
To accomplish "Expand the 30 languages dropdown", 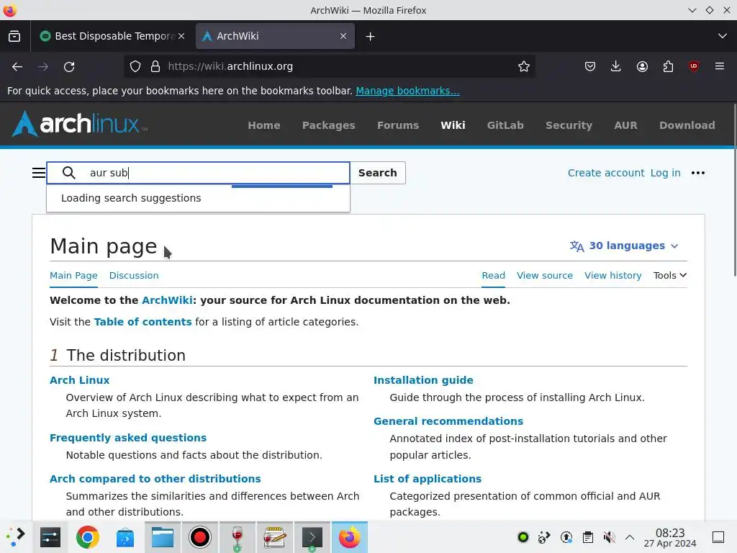I will point(624,246).
